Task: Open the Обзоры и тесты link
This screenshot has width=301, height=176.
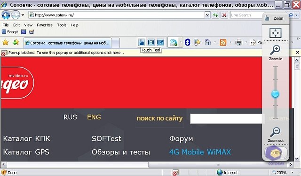Action: (x=121, y=152)
